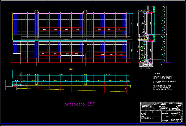The width and height of the screenshot is (186, 126).
Task: Click the 4753 lower floor height dimension
Action: pyautogui.click(x=132, y=51)
